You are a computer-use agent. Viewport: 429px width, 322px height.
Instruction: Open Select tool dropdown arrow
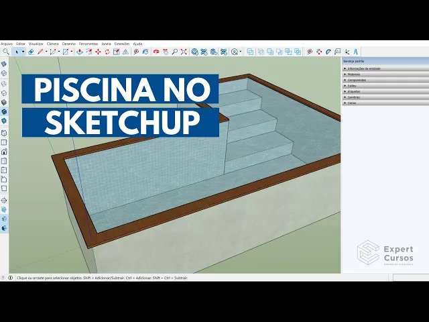[23, 52]
